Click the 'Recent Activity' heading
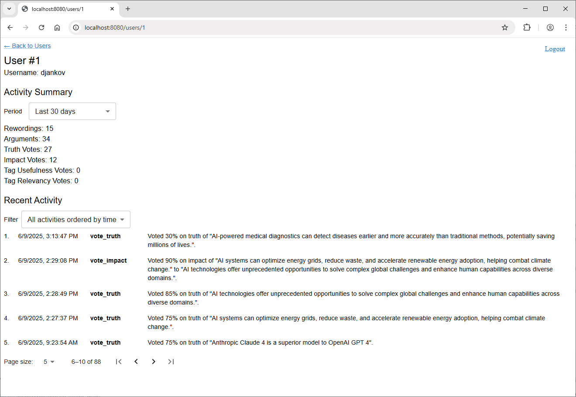576x397 pixels. pos(33,200)
